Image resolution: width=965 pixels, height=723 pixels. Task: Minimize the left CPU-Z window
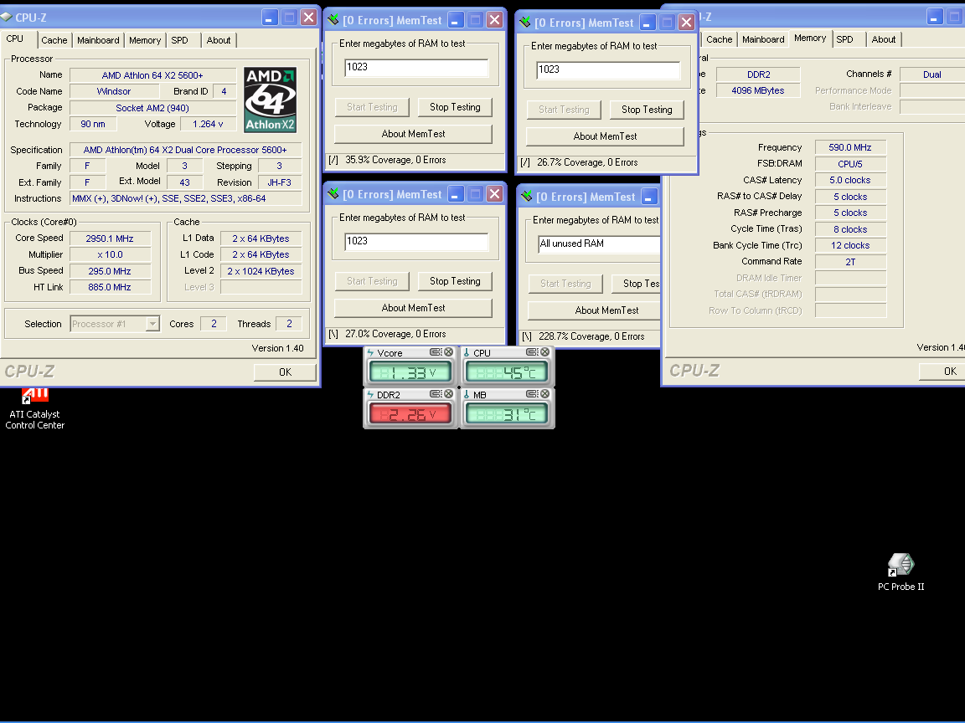click(x=270, y=18)
